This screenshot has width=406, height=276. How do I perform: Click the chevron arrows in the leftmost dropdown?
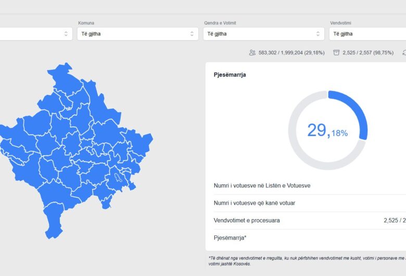point(66,34)
